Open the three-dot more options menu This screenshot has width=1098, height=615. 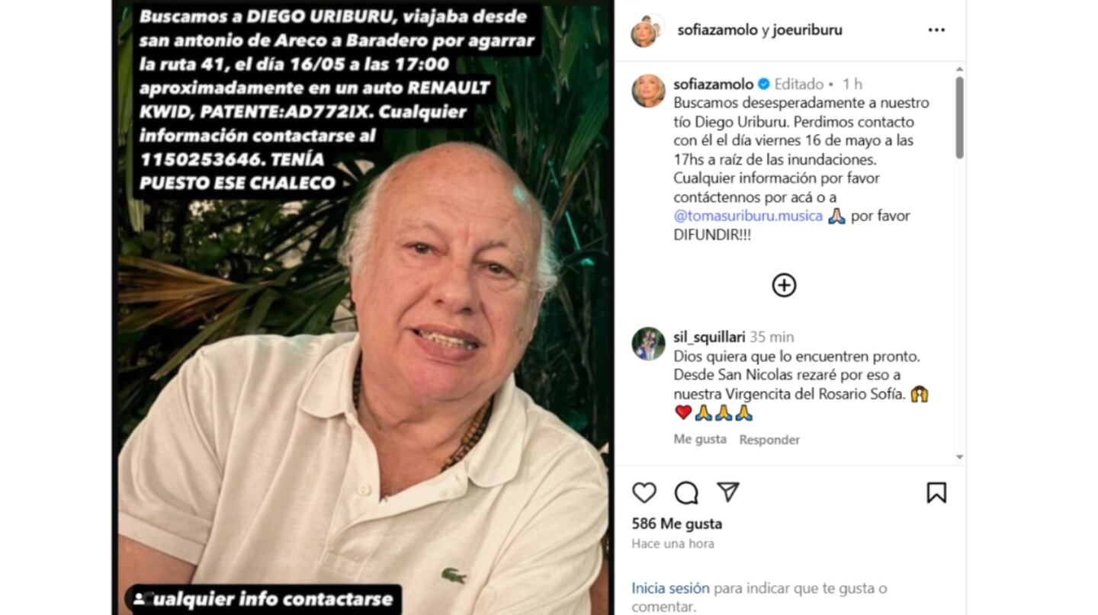pos(936,30)
